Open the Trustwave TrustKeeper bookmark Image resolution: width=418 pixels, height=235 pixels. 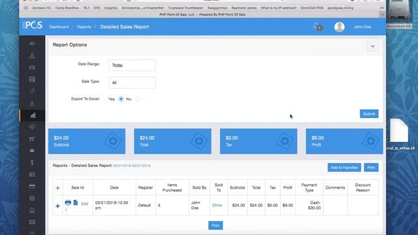pos(185,8)
